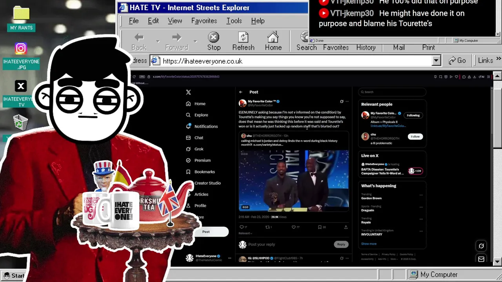Expand the address bar dropdown
Image resolution: width=502 pixels, height=282 pixels.
click(x=436, y=61)
